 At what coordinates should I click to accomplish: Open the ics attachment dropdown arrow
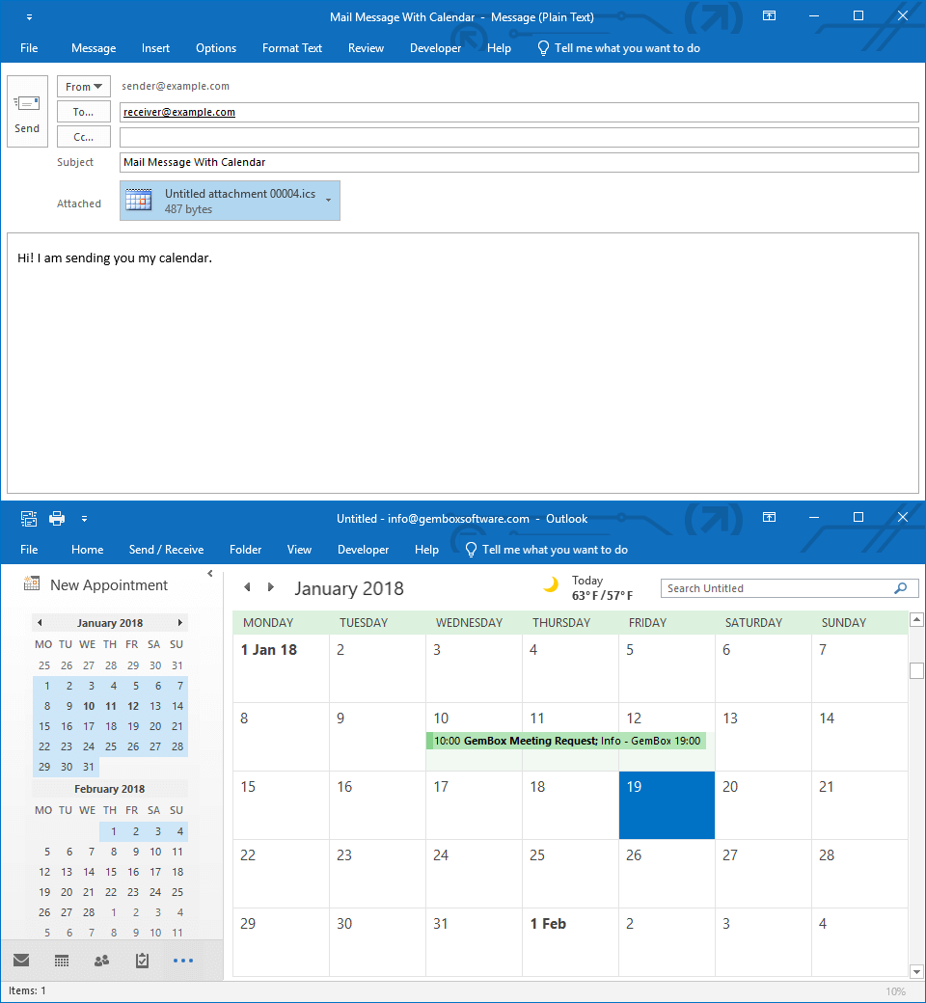tap(329, 201)
